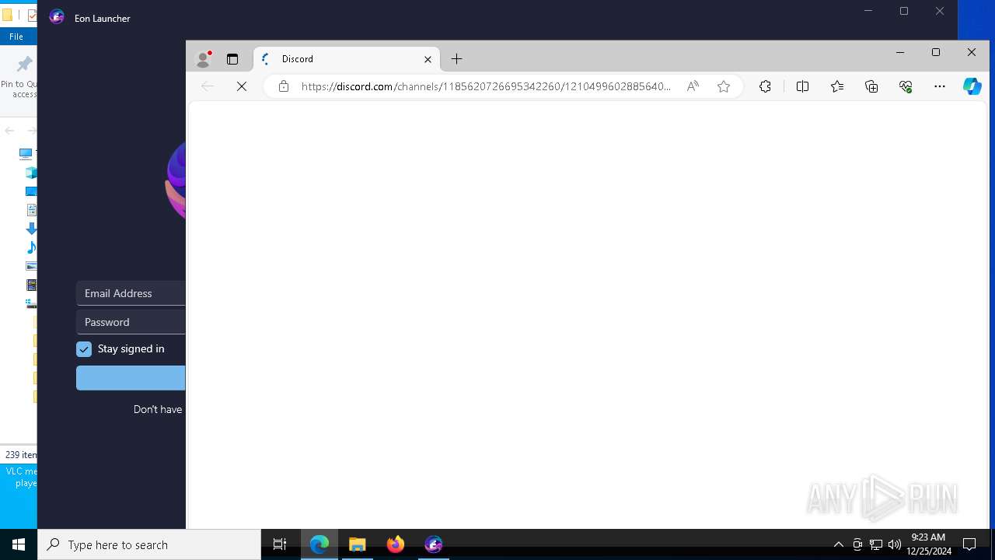Select Documents in Explorer sidebar

point(31,210)
